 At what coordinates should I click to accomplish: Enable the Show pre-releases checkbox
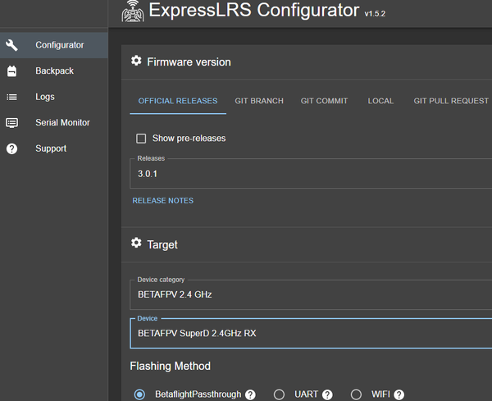(x=141, y=139)
